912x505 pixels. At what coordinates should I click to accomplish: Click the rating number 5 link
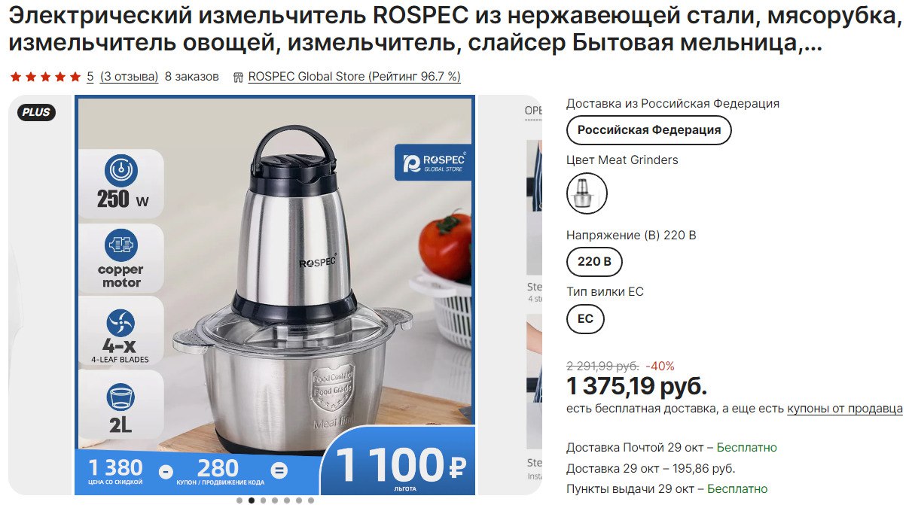click(x=90, y=77)
